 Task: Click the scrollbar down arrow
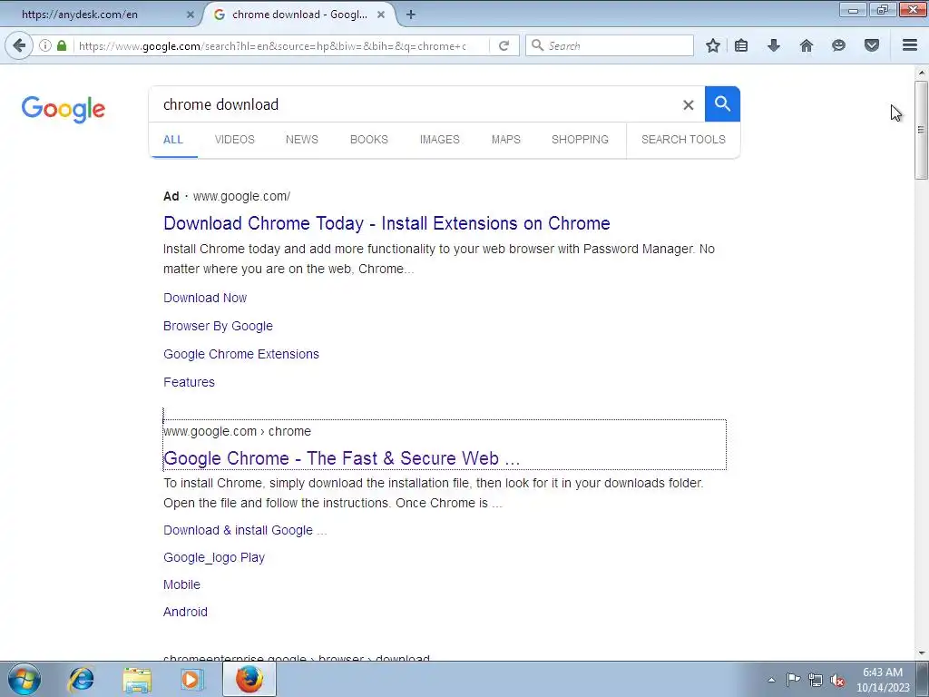tap(921, 653)
